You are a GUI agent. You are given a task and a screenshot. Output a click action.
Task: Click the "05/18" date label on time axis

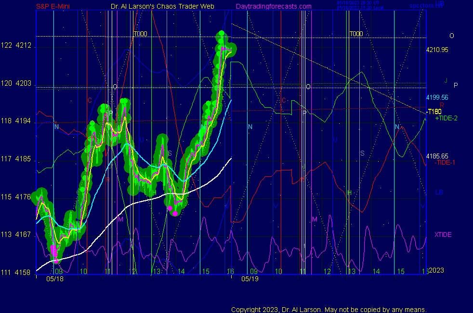pyautogui.click(x=55, y=279)
